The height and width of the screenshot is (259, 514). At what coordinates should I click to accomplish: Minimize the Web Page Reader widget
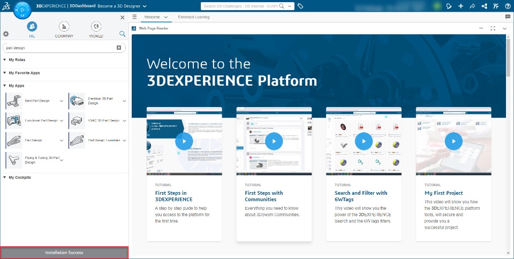click(481, 28)
